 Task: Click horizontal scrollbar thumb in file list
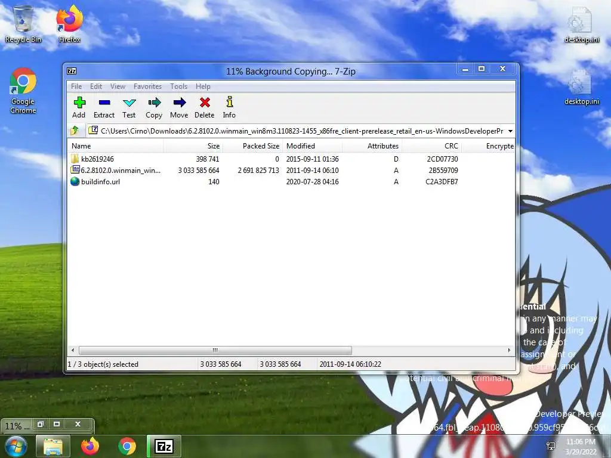click(215, 350)
